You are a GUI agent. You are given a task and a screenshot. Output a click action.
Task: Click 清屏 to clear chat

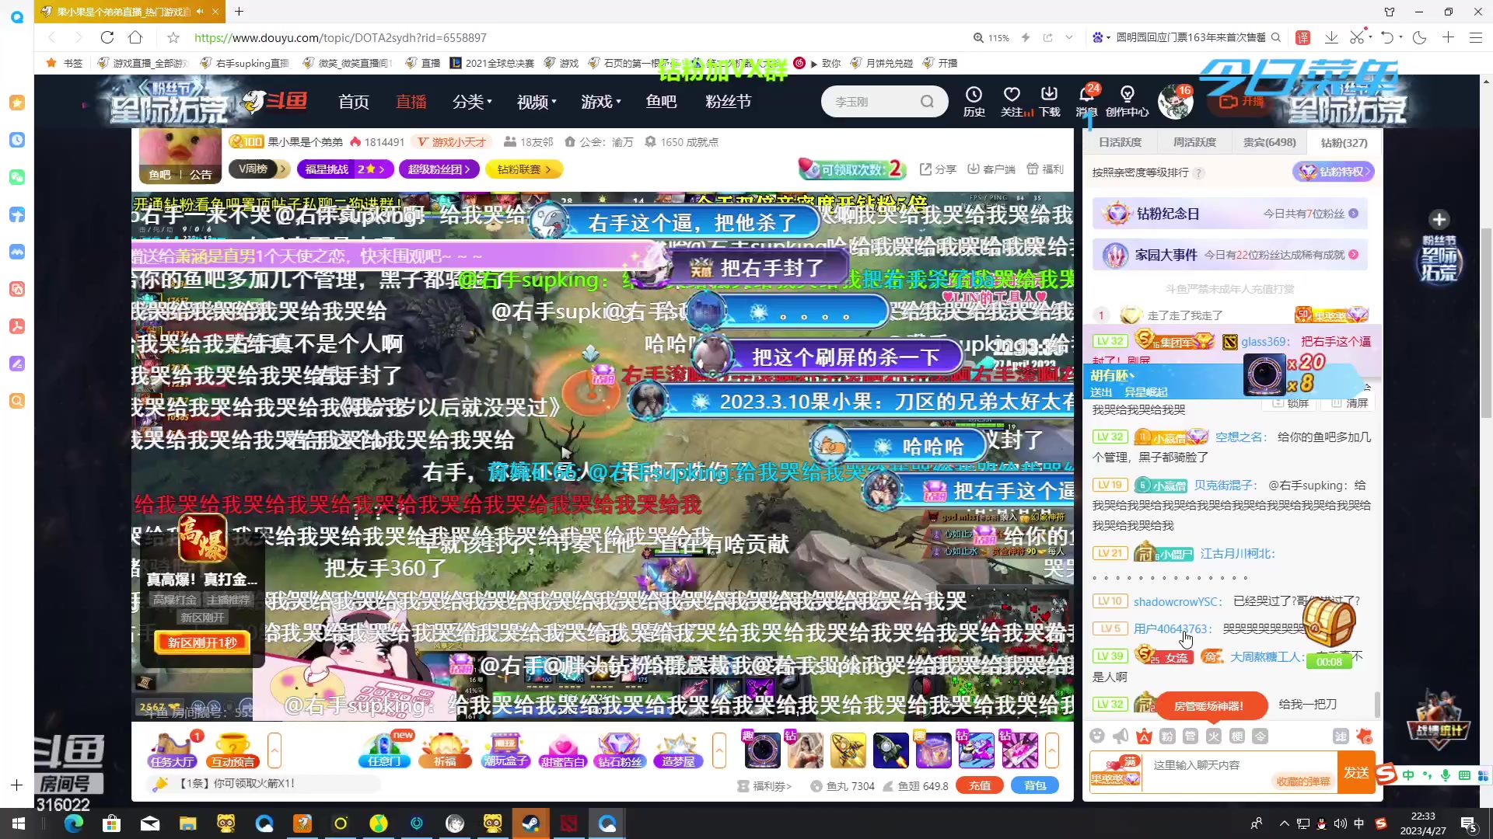pyautogui.click(x=1349, y=403)
